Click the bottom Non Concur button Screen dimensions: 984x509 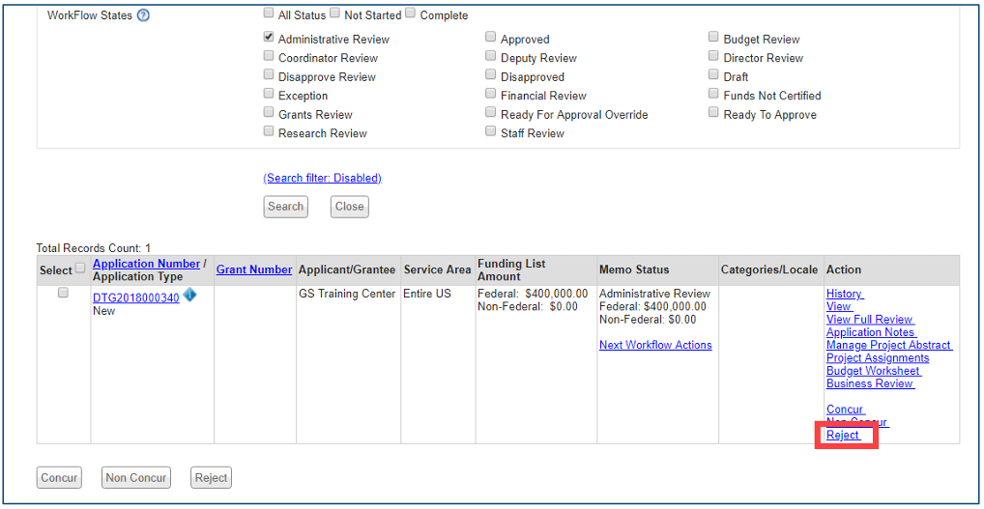point(136,477)
